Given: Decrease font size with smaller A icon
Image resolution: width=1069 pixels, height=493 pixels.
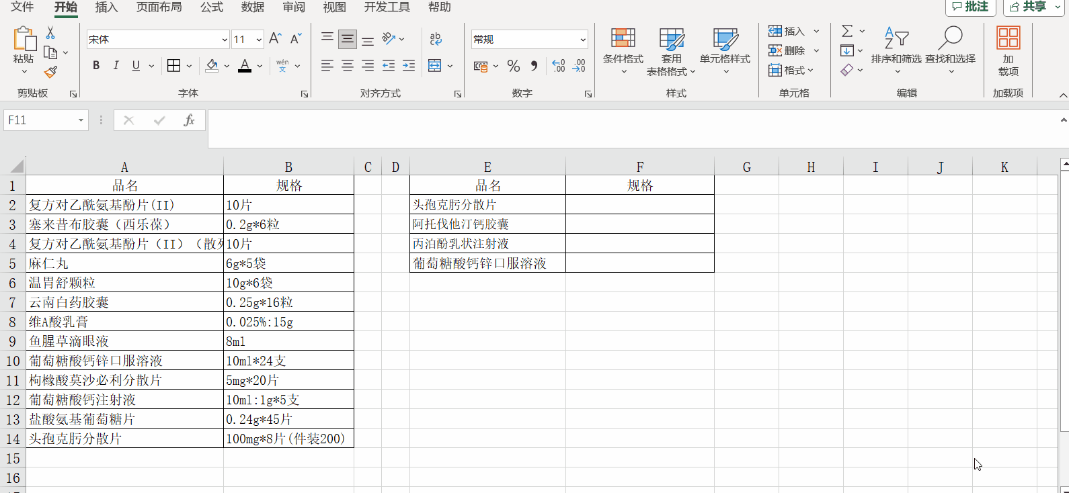Looking at the screenshot, I should (x=296, y=39).
